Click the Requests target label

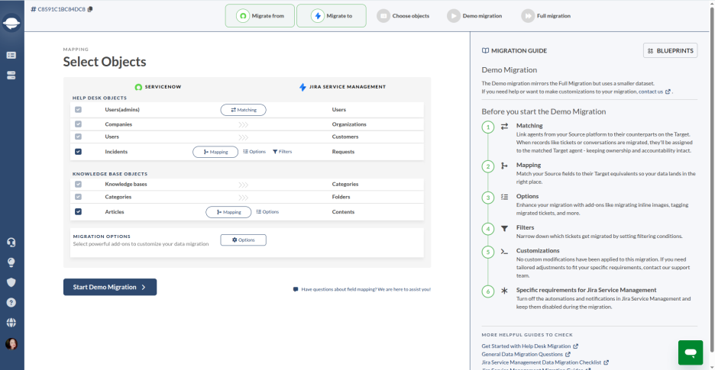click(343, 152)
